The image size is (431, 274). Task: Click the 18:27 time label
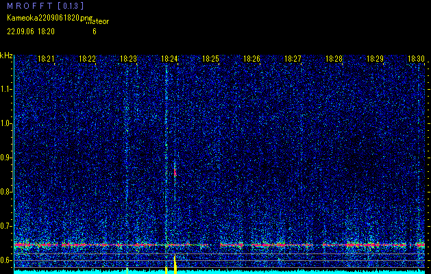[293, 59]
